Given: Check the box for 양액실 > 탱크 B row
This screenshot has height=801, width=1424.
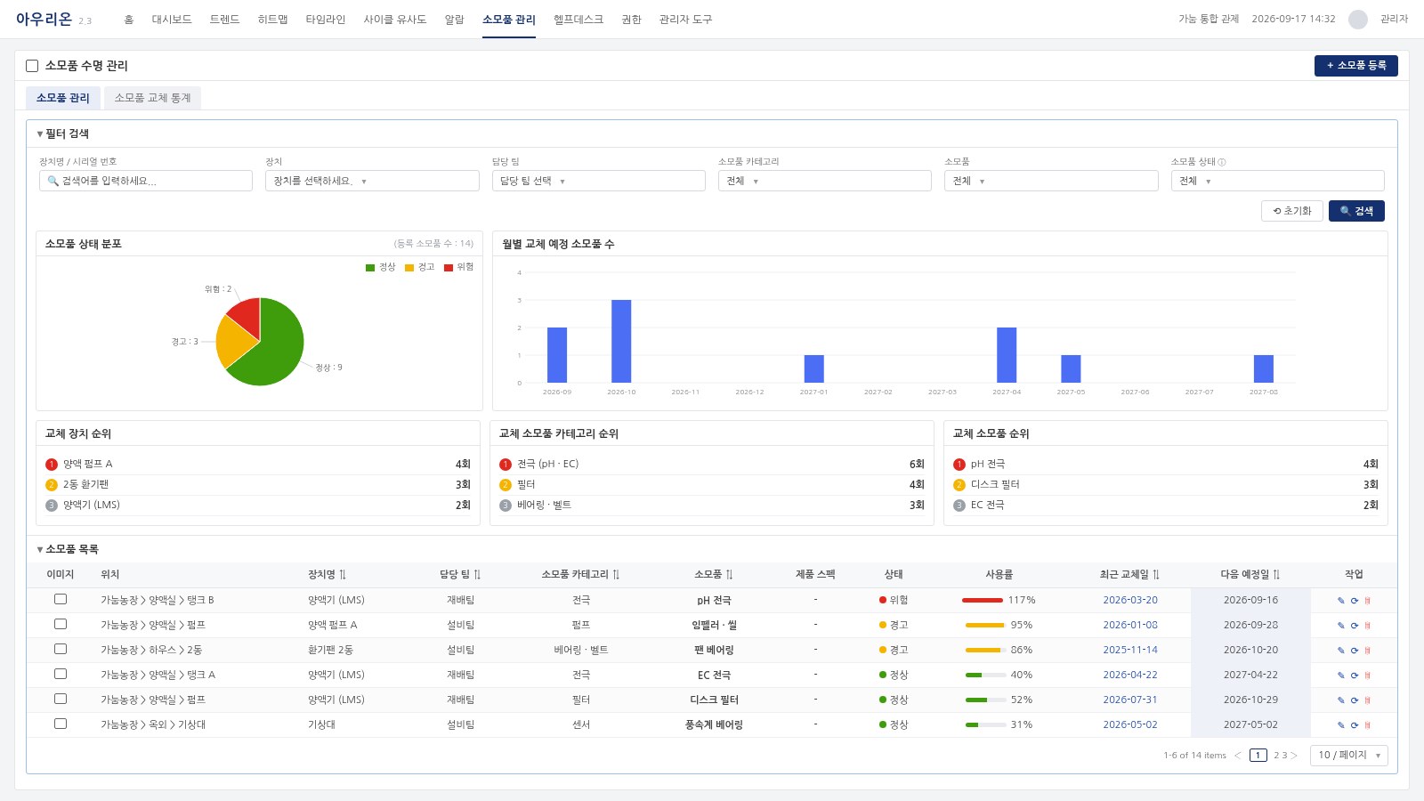Looking at the screenshot, I should pos(61,600).
